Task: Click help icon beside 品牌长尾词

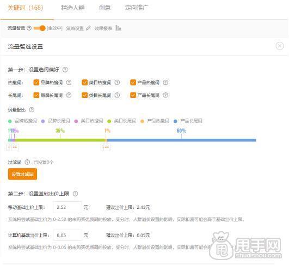Action: point(69,95)
